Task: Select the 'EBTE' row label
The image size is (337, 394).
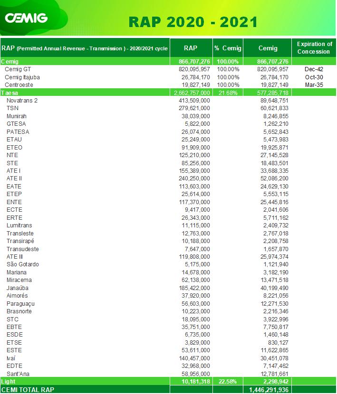Action: pos(14,327)
